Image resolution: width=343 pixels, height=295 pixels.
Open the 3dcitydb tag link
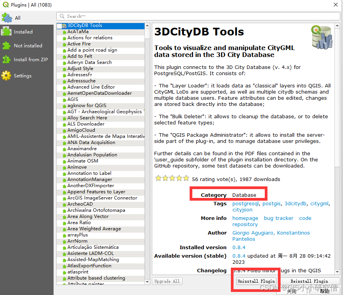point(295,204)
